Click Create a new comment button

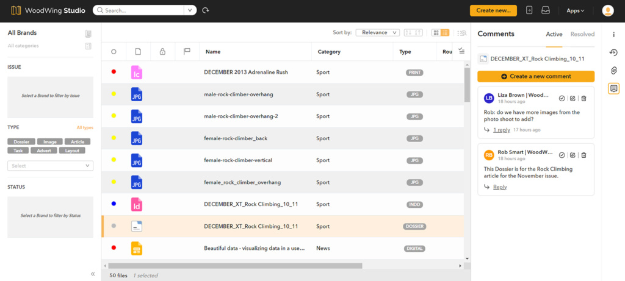coord(535,76)
